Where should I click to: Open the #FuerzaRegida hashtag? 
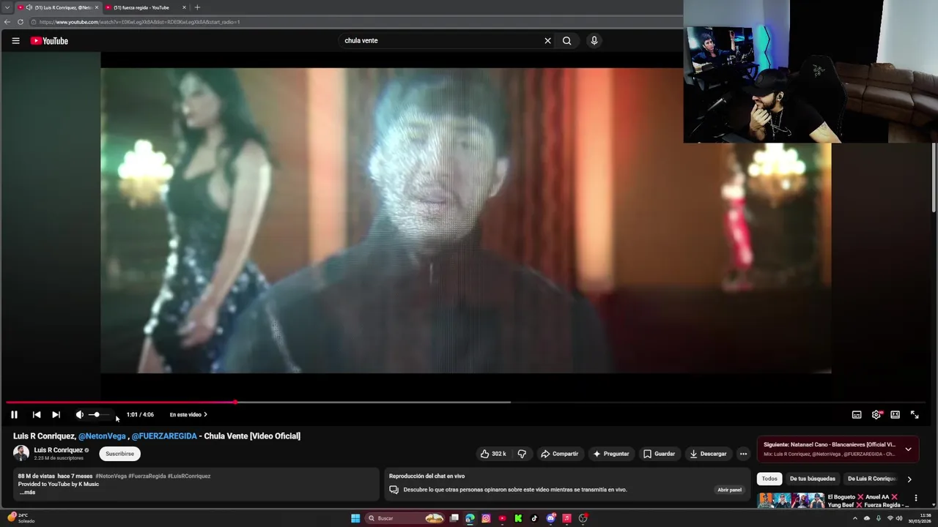[147, 476]
